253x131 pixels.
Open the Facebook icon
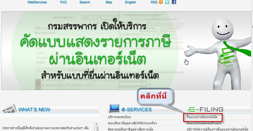(174, 2)
